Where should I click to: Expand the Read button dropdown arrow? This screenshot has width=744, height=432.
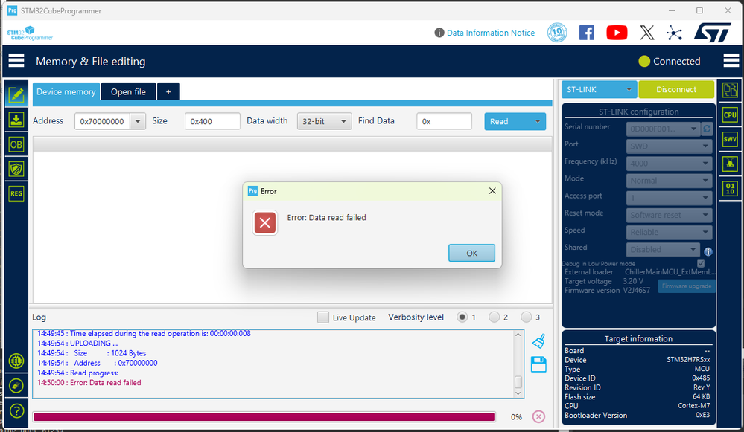click(538, 121)
